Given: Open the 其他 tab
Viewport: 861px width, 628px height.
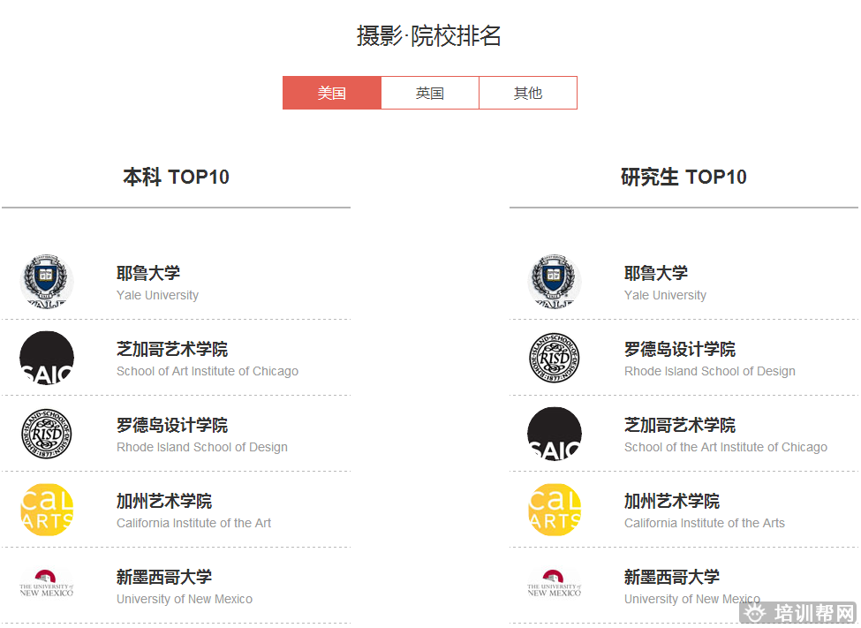Looking at the screenshot, I should [528, 93].
